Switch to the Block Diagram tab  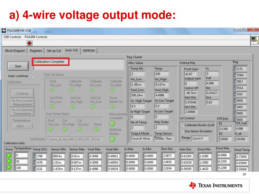point(15,51)
